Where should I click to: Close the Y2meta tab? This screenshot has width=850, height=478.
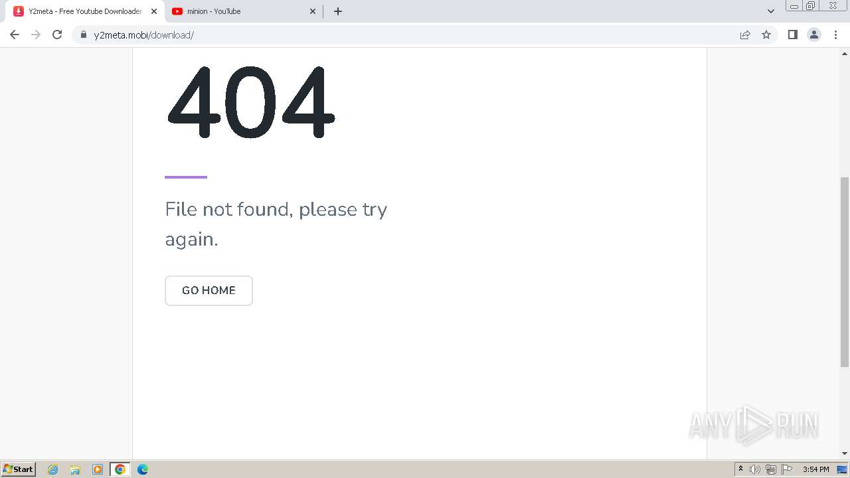[x=154, y=11]
